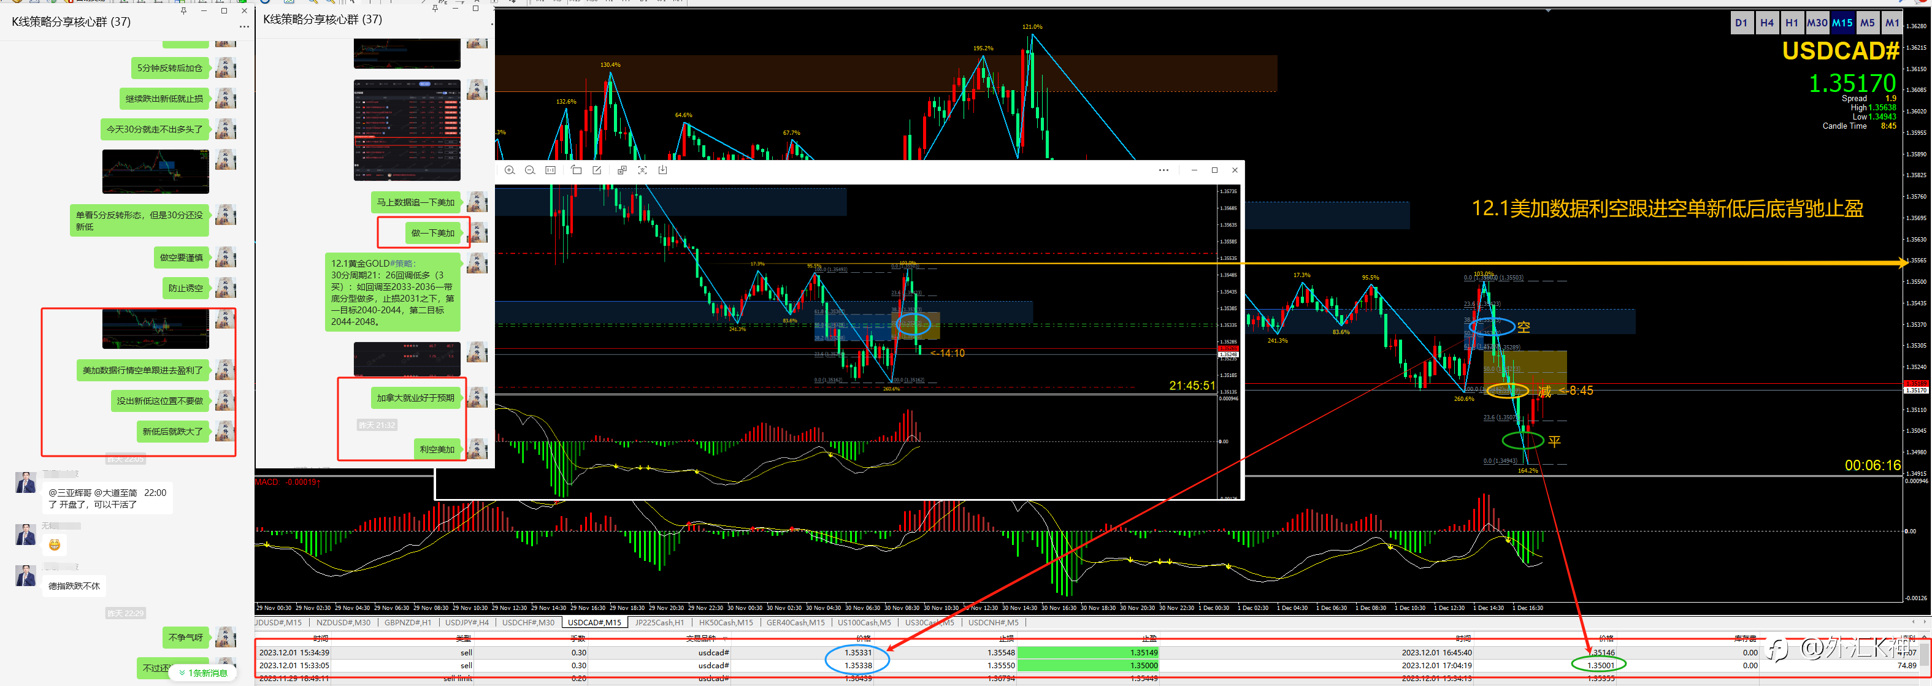Select the M15 timeframe button
This screenshot has height=686, width=1932.
click(1842, 23)
